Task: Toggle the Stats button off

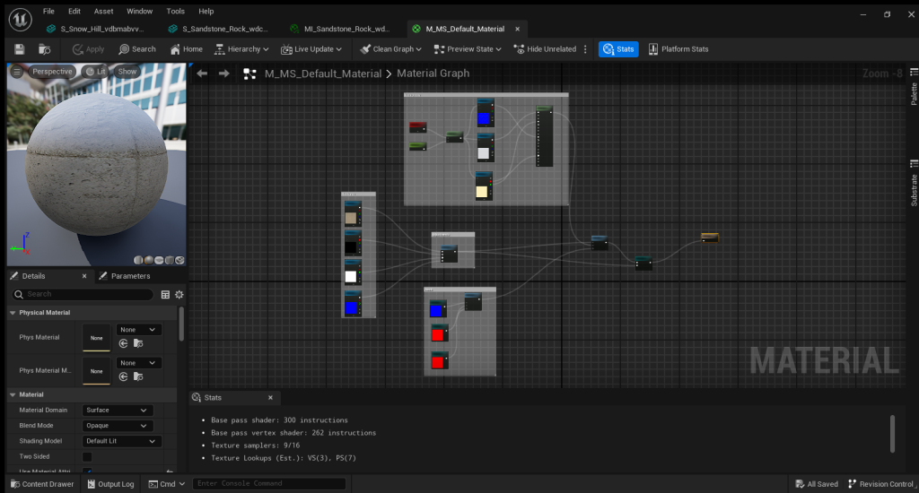Action: pos(618,49)
